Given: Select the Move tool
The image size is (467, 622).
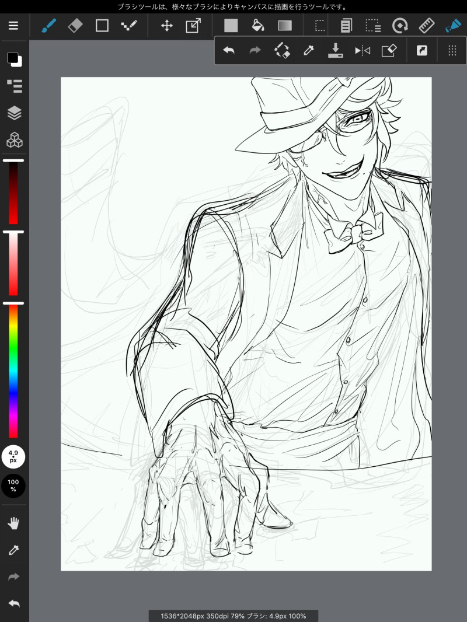Looking at the screenshot, I should pyautogui.click(x=166, y=26).
